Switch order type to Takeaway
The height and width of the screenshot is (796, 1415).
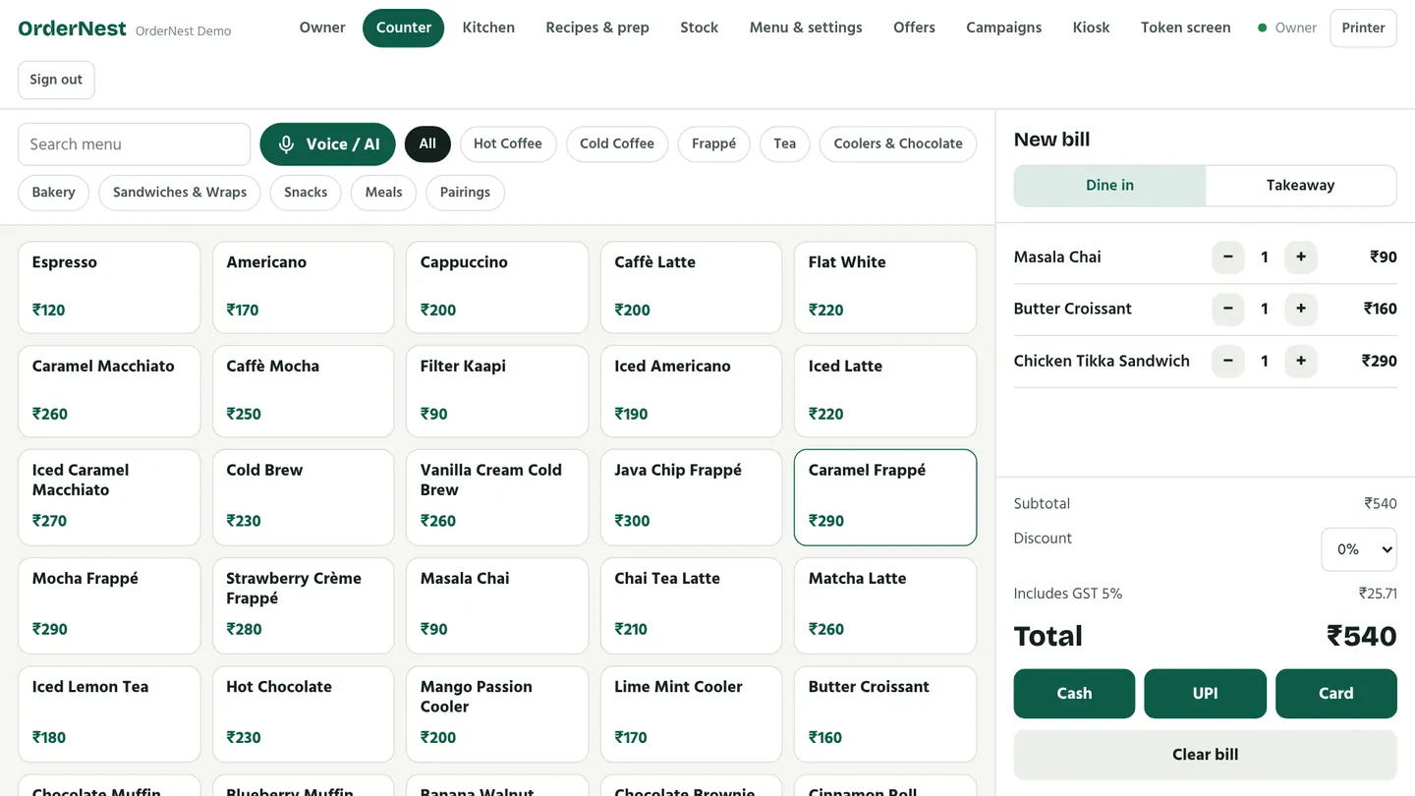1300,186
